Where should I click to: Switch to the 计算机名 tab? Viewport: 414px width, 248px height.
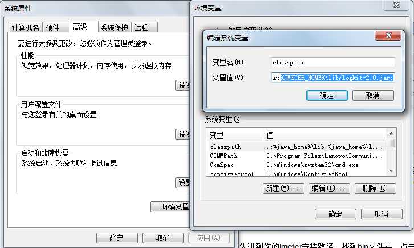tap(26, 27)
